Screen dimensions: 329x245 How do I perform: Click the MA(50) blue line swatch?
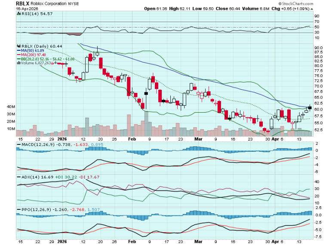tap(18, 50)
